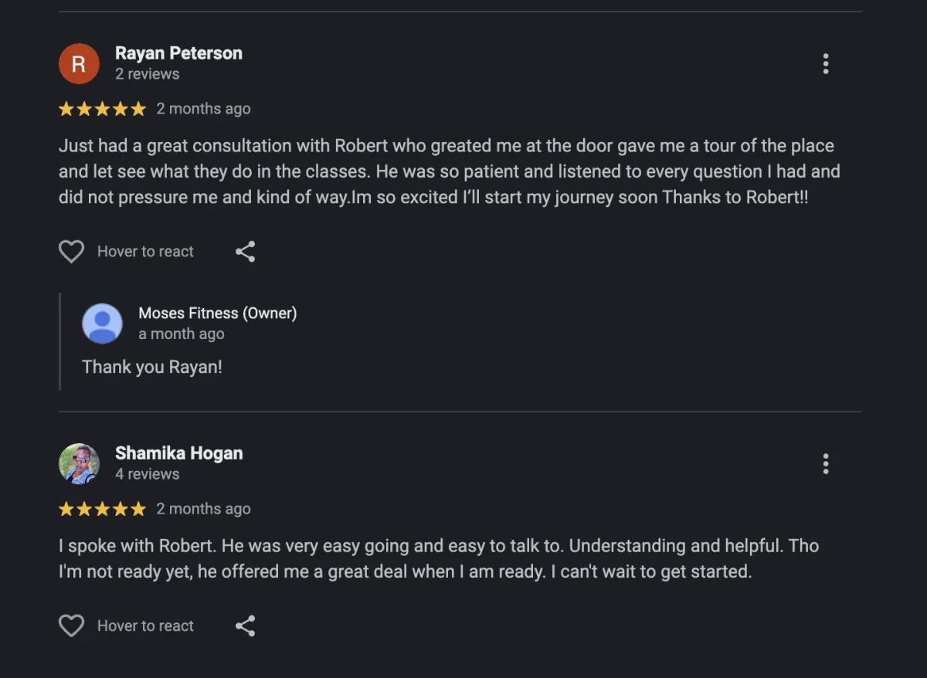Click the "Thank you Rayan!" owner reply
The height and width of the screenshot is (678, 927).
click(x=152, y=367)
